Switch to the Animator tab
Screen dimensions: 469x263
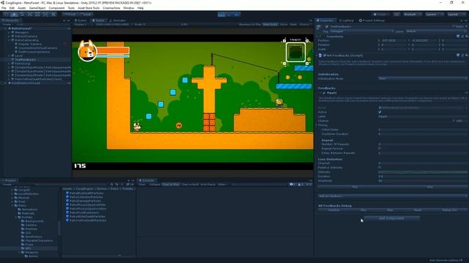click(118, 20)
